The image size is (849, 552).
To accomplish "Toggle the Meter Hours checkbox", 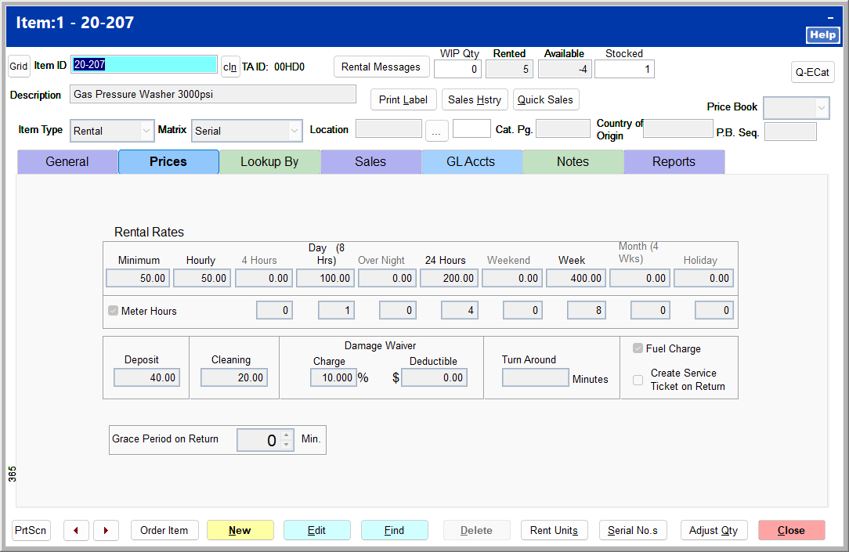I will tap(114, 311).
